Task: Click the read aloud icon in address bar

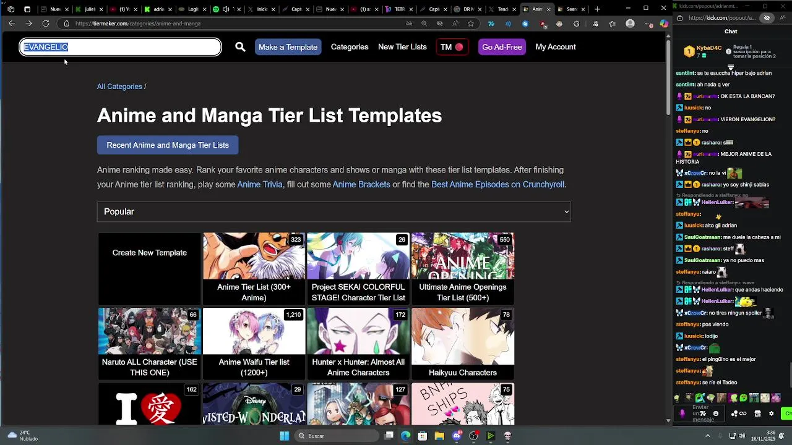Action: click(x=455, y=23)
